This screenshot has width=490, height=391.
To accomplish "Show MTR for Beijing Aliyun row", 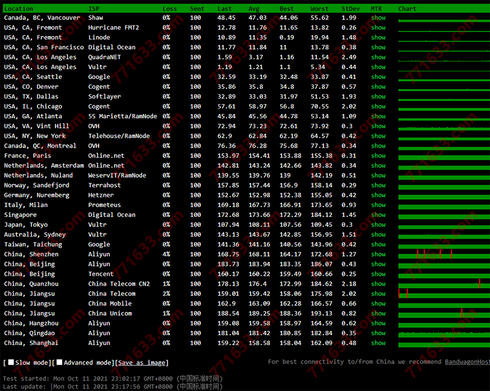I will [x=378, y=264].
